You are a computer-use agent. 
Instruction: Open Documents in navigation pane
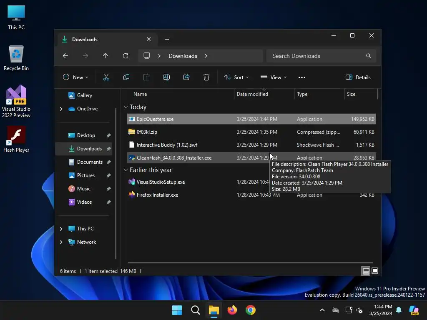[x=90, y=162]
